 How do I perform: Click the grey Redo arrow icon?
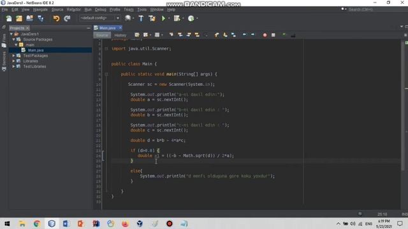[67, 18]
